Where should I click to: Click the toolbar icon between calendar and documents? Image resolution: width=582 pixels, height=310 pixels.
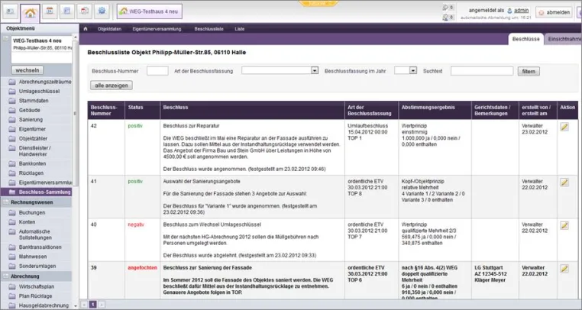[66, 11]
